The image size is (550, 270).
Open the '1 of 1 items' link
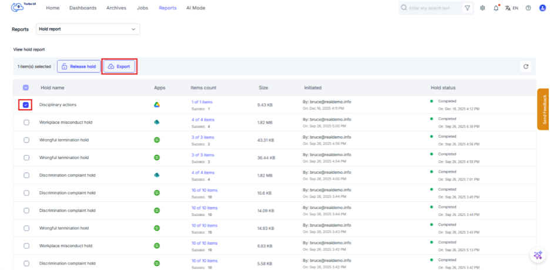202,102
